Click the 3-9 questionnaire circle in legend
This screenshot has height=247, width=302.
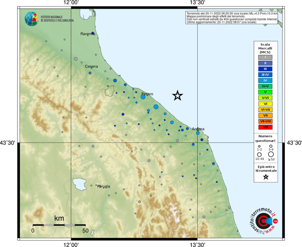271,146
